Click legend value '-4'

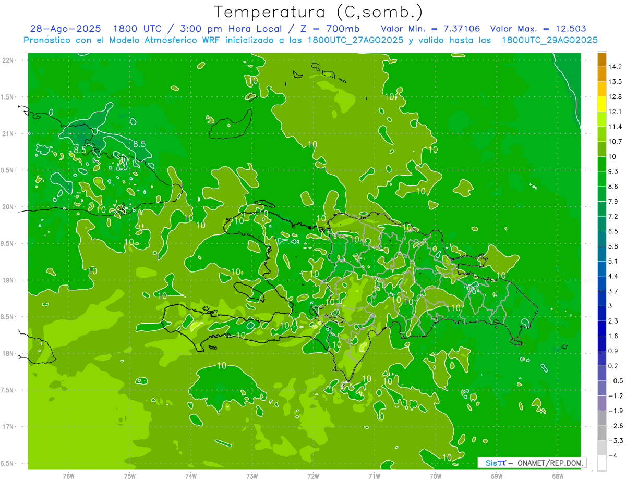tap(612, 455)
